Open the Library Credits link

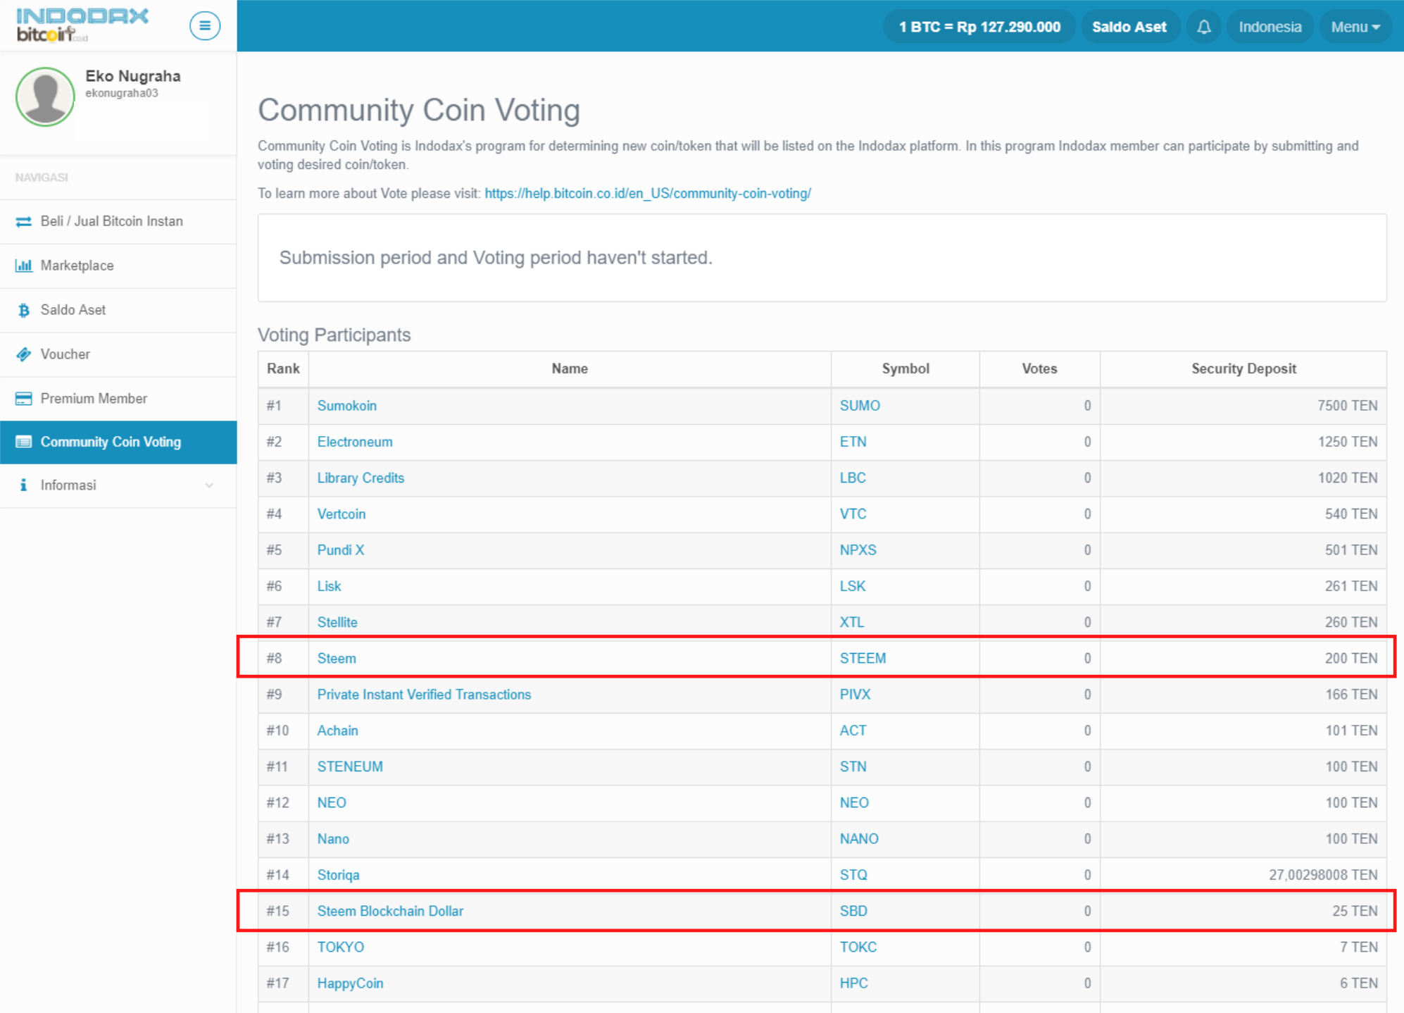[361, 478]
